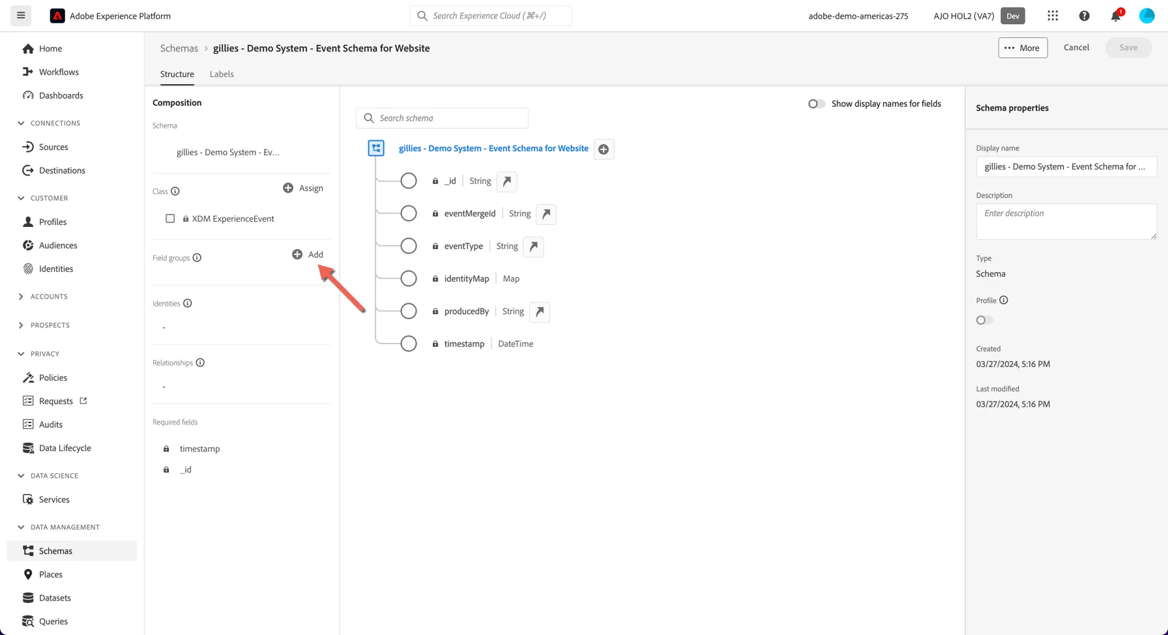Click the Adobe Experience Platform logo

point(57,16)
